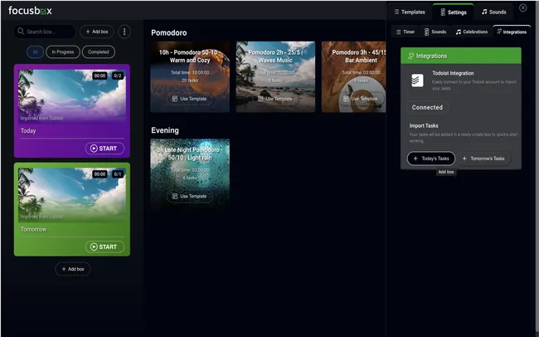Image resolution: width=539 pixels, height=337 pixels.
Task: Import Tomorrow's Tasks from Todoist
Action: [x=484, y=159]
